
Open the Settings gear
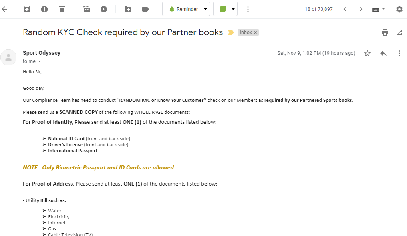pos(399,9)
